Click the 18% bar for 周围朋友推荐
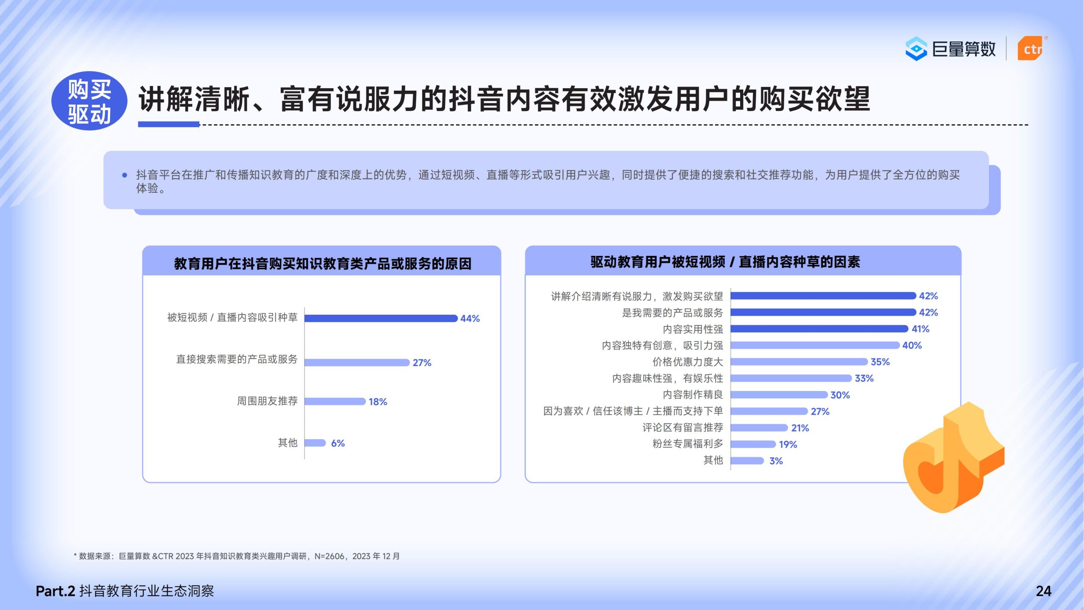The width and height of the screenshot is (1084, 610). coord(335,401)
